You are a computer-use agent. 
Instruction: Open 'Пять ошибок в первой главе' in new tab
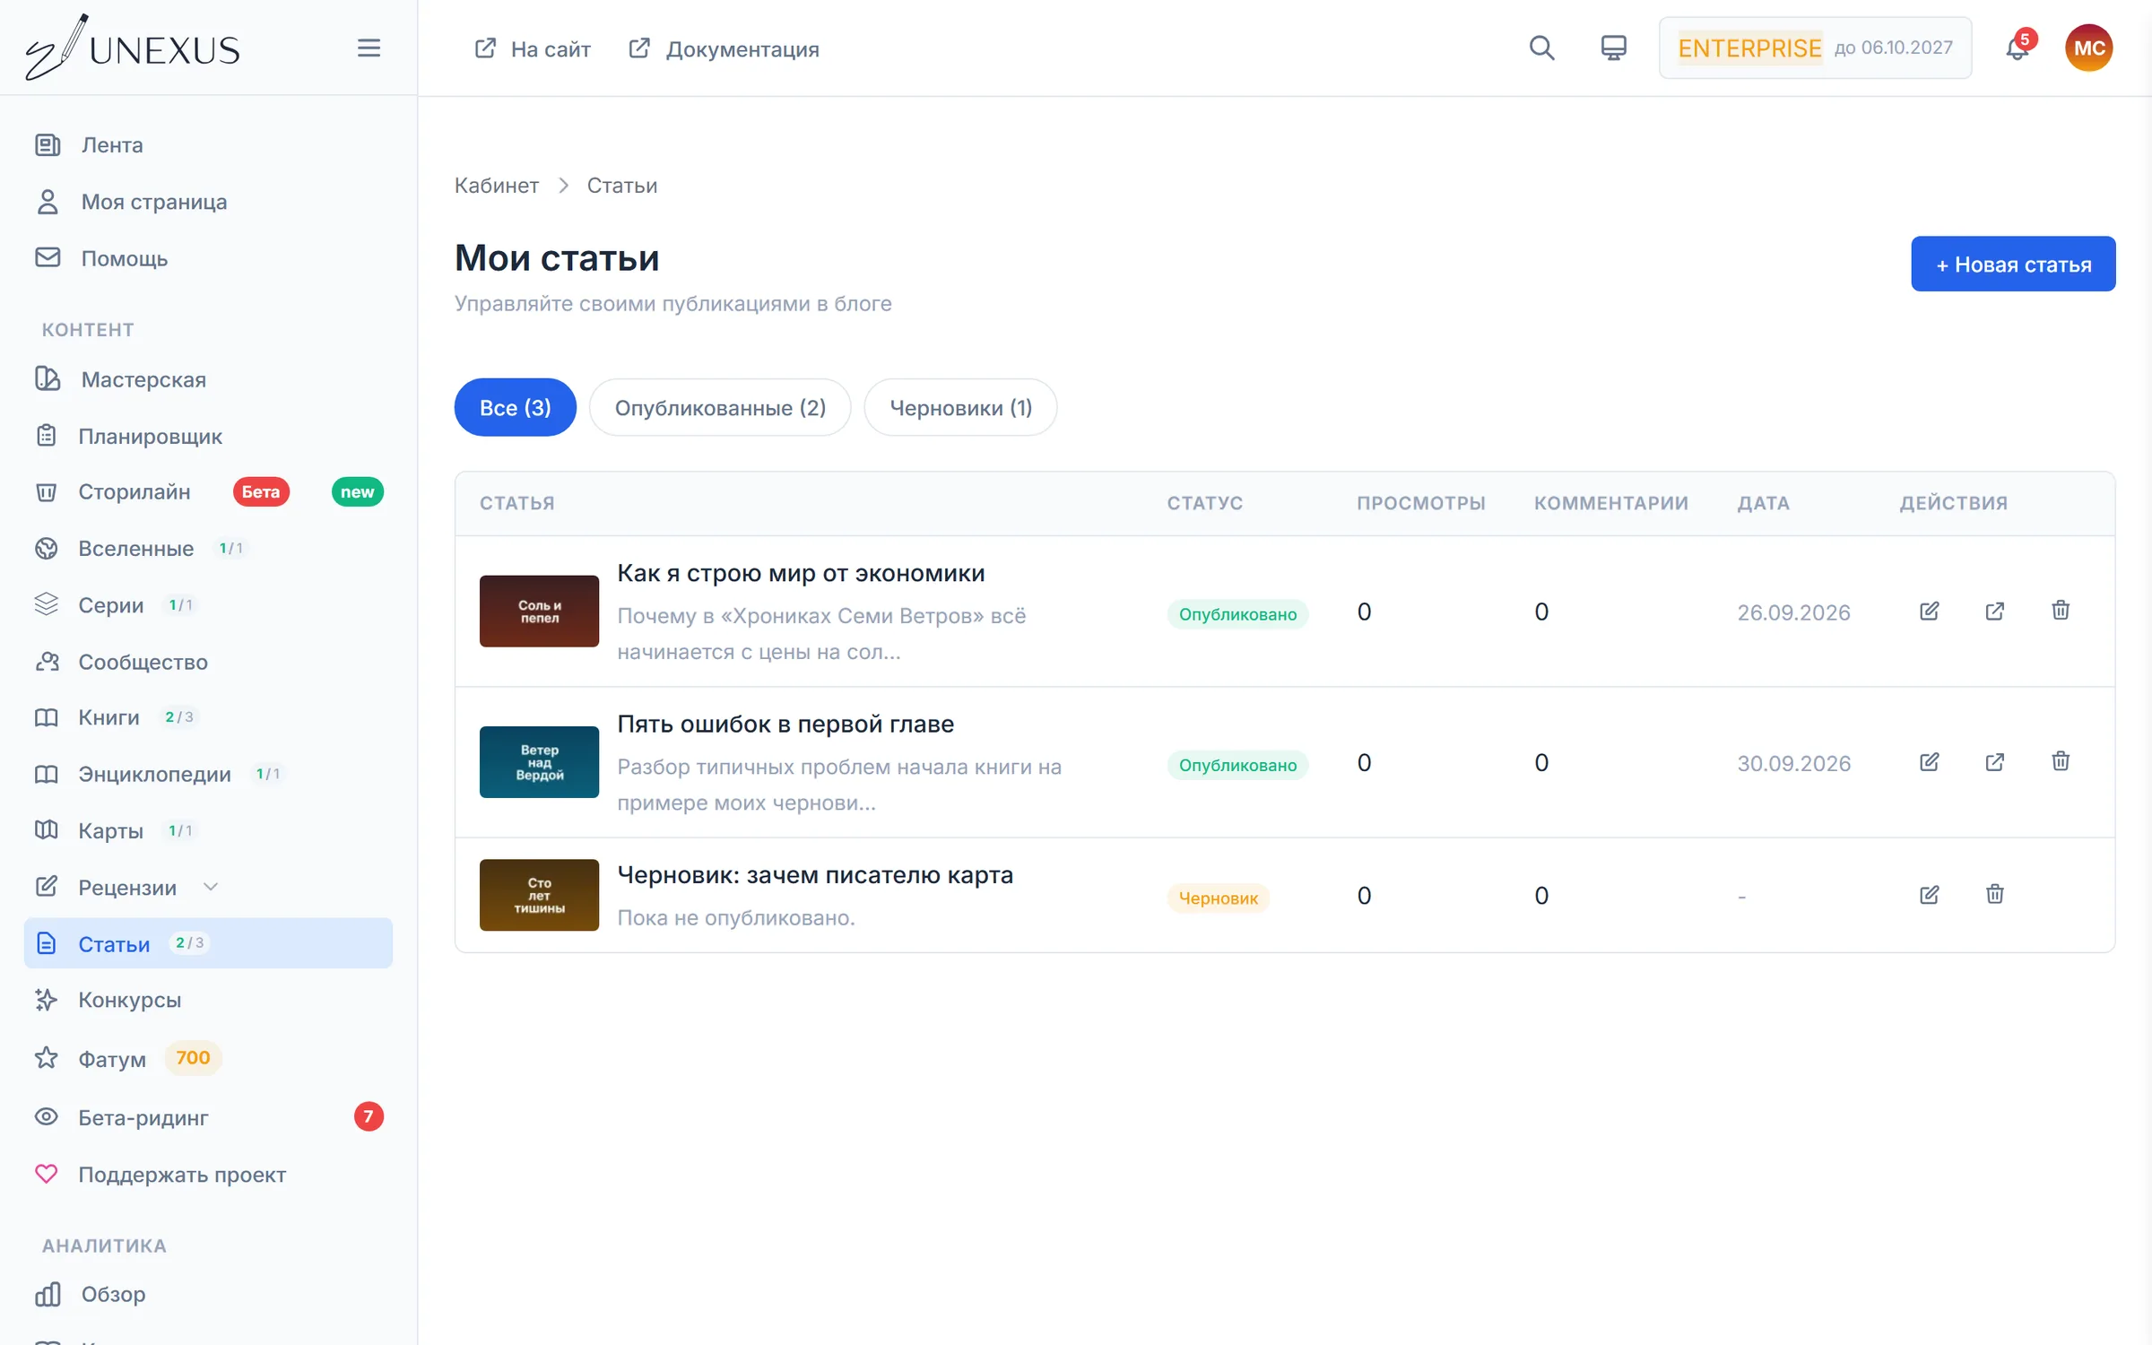click(x=1994, y=762)
